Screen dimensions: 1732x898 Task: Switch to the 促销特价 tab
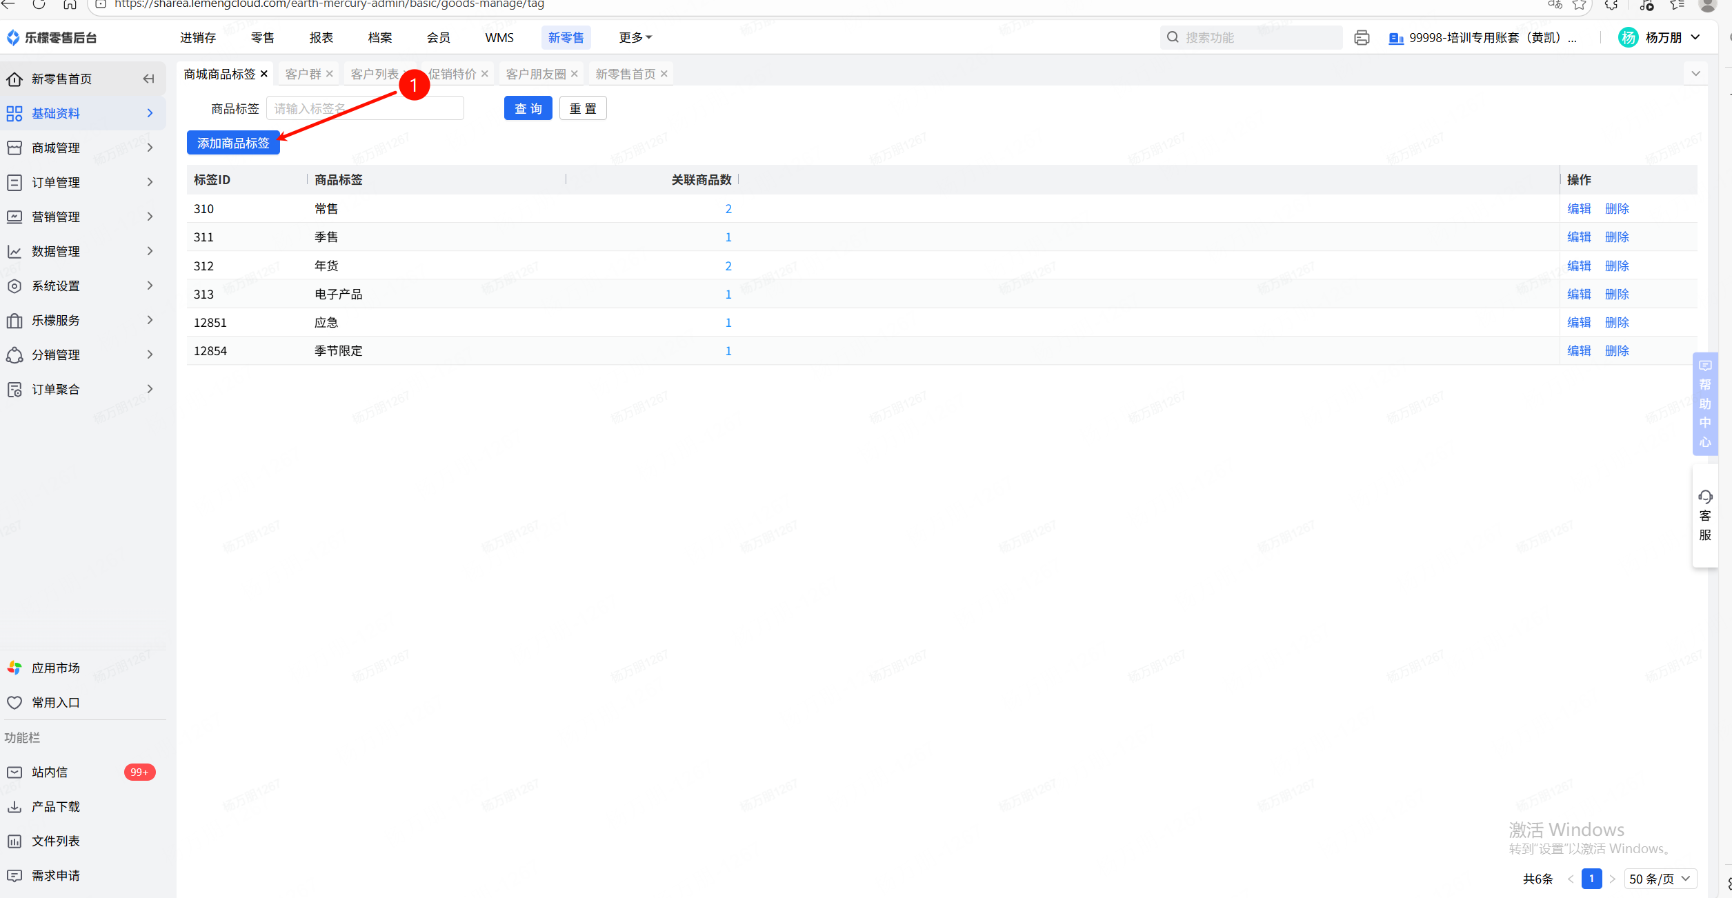(452, 74)
